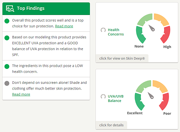Click the green dot beside UVA protection finding
Screen dimensions: 180x132
7,38
